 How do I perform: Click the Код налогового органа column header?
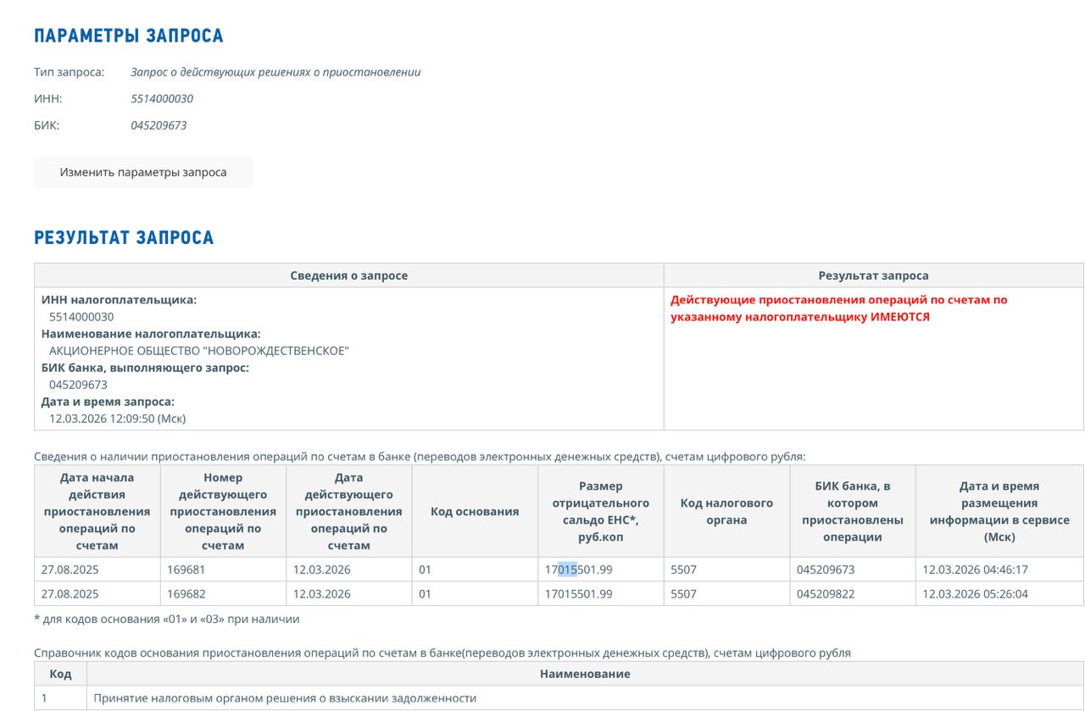[x=726, y=511]
